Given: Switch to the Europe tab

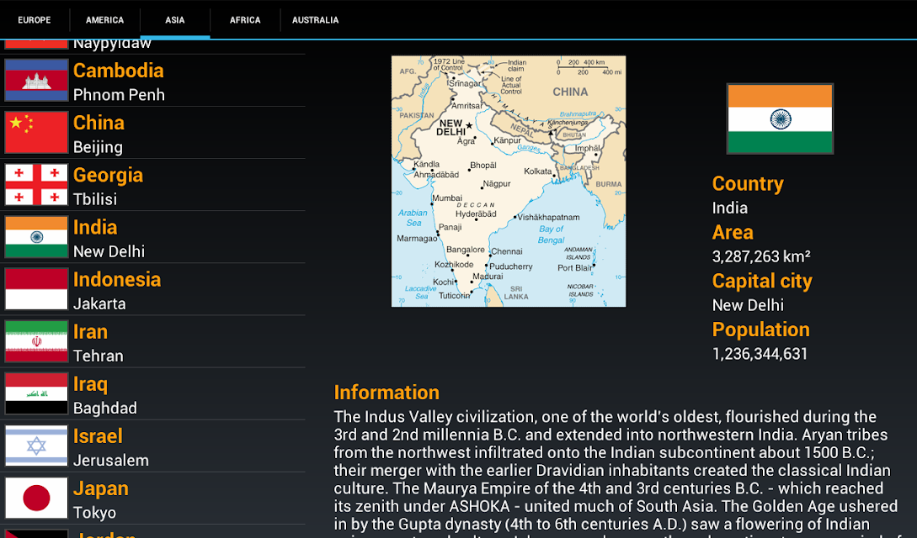Looking at the screenshot, I should tap(35, 20).
